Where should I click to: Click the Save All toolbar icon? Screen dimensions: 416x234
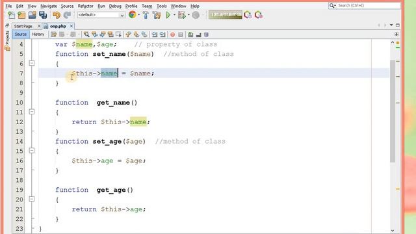coord(43,15)
